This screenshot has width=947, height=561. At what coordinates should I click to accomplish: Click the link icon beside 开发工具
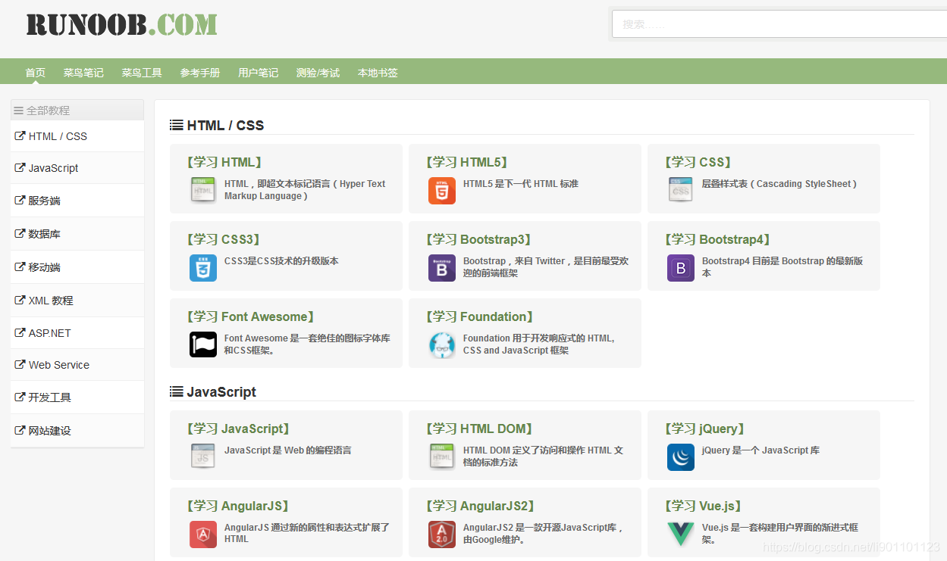coord(20,397)
